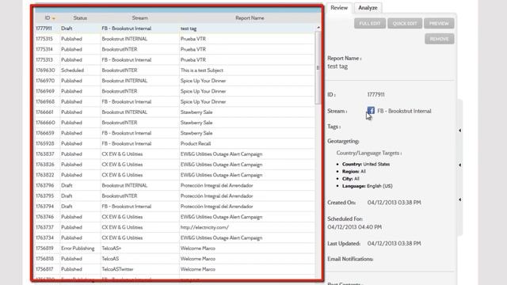
Task: Click the Scheduled For date 04:40 PM
Action: (355, 227)
